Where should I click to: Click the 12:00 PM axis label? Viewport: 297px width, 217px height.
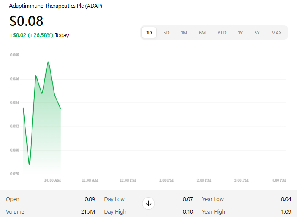pos(128,180)
